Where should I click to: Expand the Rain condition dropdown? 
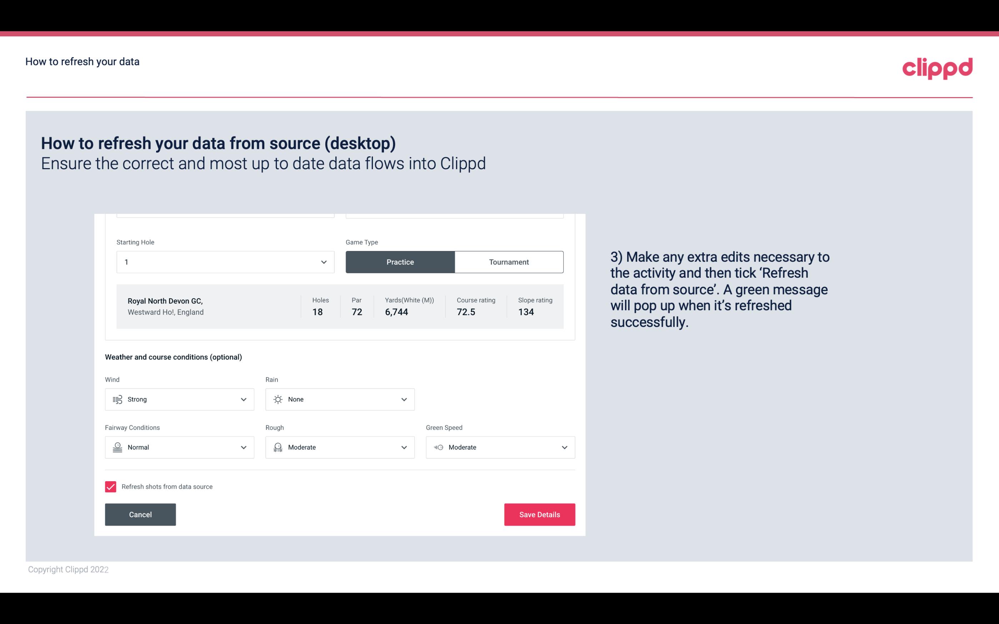(x=403, y=399)
